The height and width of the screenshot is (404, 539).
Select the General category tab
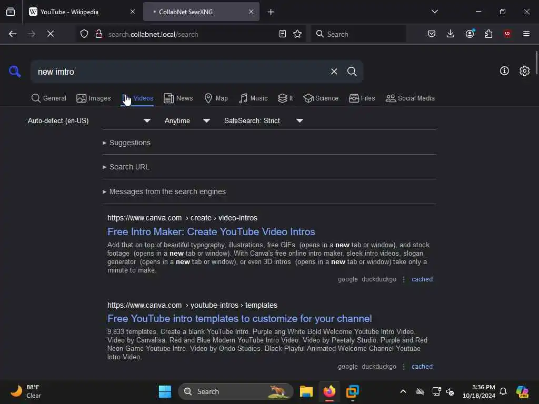point(49,98)
